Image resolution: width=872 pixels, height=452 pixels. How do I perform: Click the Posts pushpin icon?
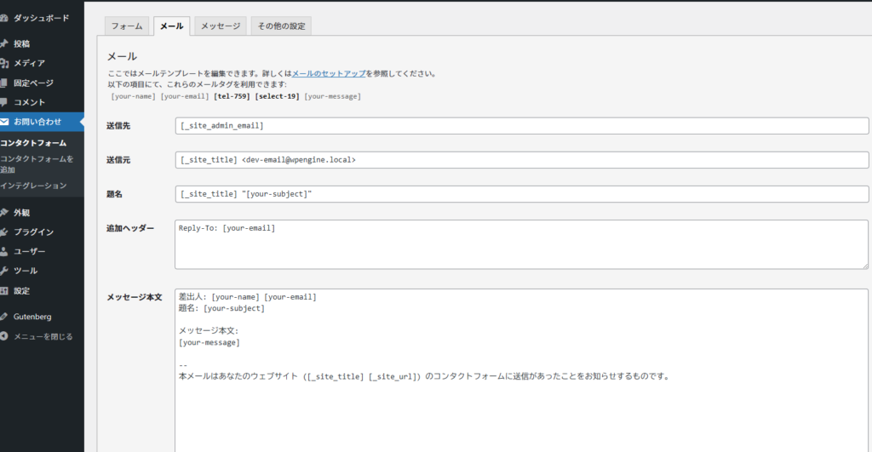click(4, 43)
